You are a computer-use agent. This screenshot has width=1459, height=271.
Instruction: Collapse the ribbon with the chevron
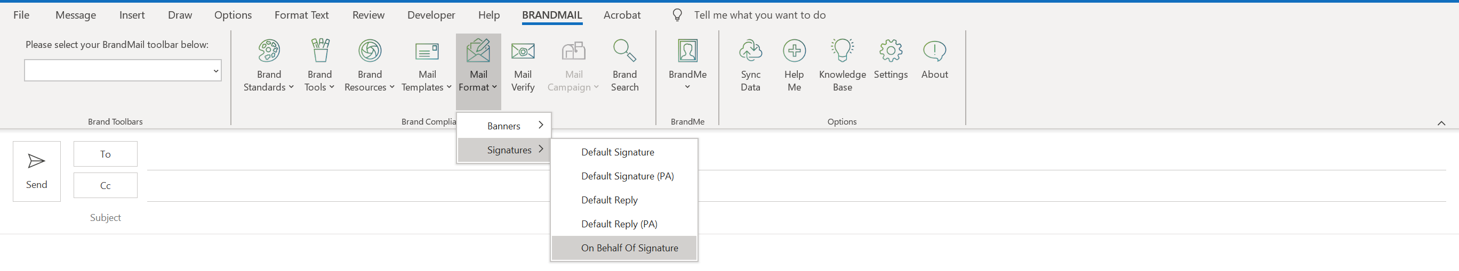click(x=1441, y=123)
